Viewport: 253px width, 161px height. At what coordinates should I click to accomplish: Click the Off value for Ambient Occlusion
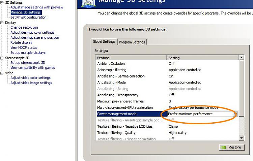pos(171,64)
